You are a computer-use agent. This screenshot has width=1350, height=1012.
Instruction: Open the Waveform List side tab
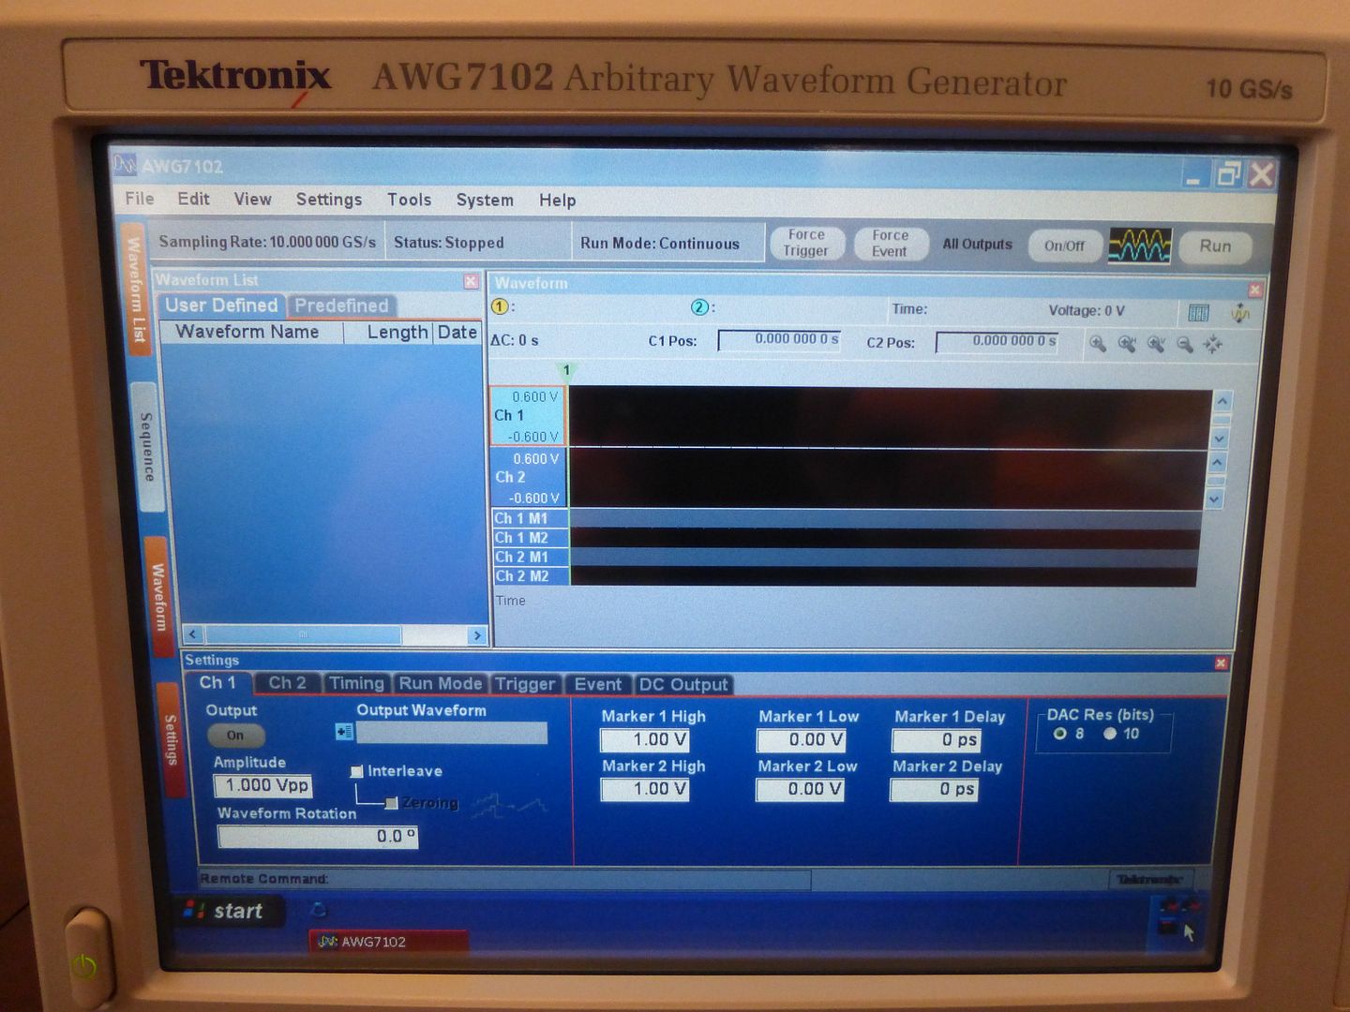pos(136,290)
